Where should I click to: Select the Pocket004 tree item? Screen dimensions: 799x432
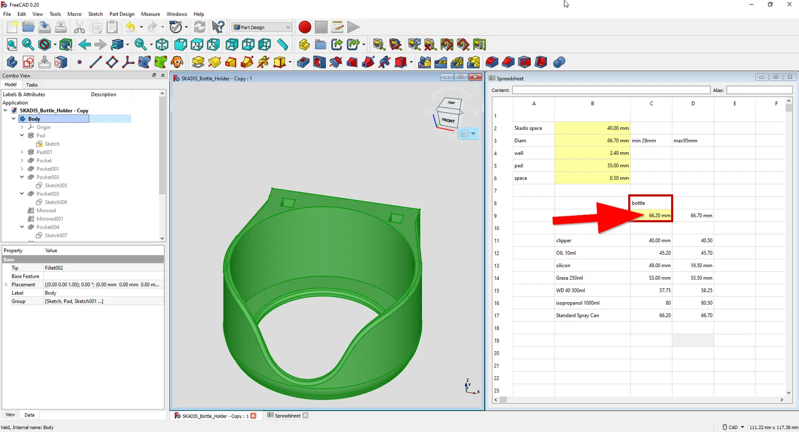pos(47,227)
